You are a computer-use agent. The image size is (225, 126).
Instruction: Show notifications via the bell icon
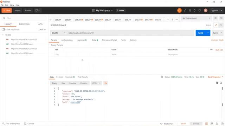pyautogui.click(x=194, y=10)
